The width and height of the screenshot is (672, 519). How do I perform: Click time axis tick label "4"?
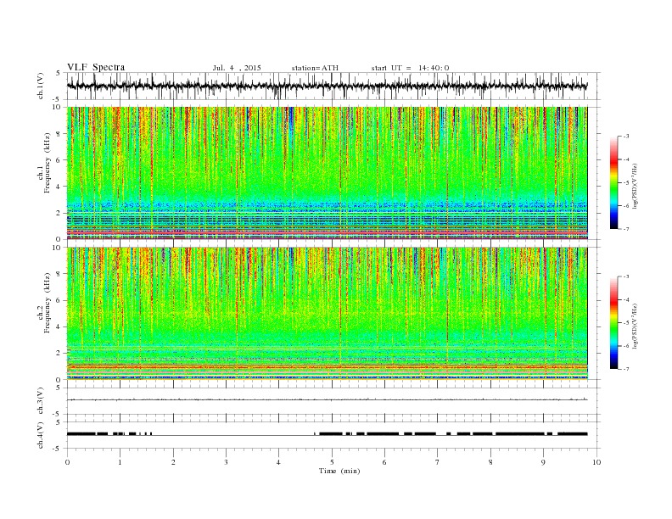pyautogui.click(x=278, y=462)
